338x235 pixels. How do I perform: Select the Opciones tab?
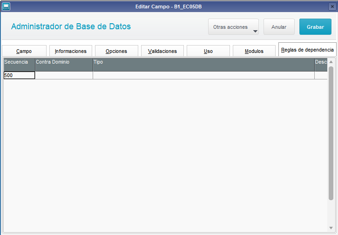pos(116,51)
